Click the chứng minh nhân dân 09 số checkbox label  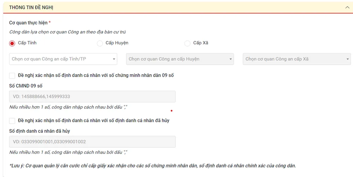click(96, 75)
